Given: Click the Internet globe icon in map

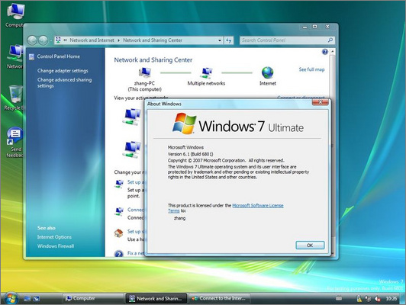Looking at the screenshot, I should [267, 72].
